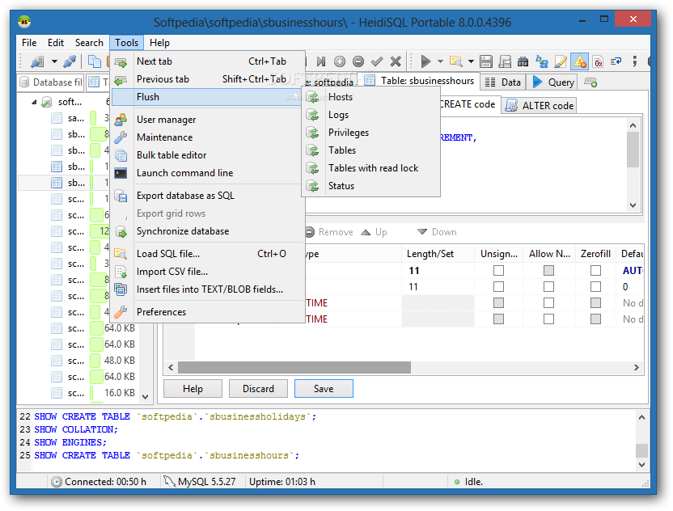Toggle the wrap long lines icon
The height and width of the screenshot is (511, 673).
pyautogui.click(x=616, y=61)
